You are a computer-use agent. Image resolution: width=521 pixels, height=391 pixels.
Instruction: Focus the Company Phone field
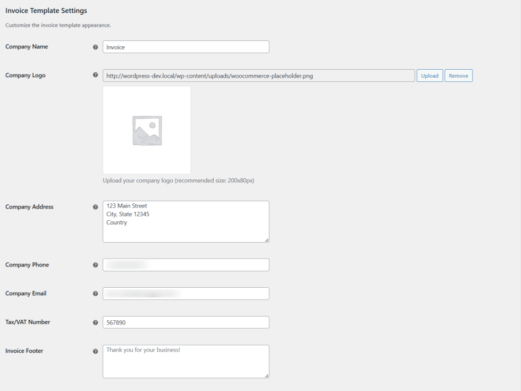point(186,265)
